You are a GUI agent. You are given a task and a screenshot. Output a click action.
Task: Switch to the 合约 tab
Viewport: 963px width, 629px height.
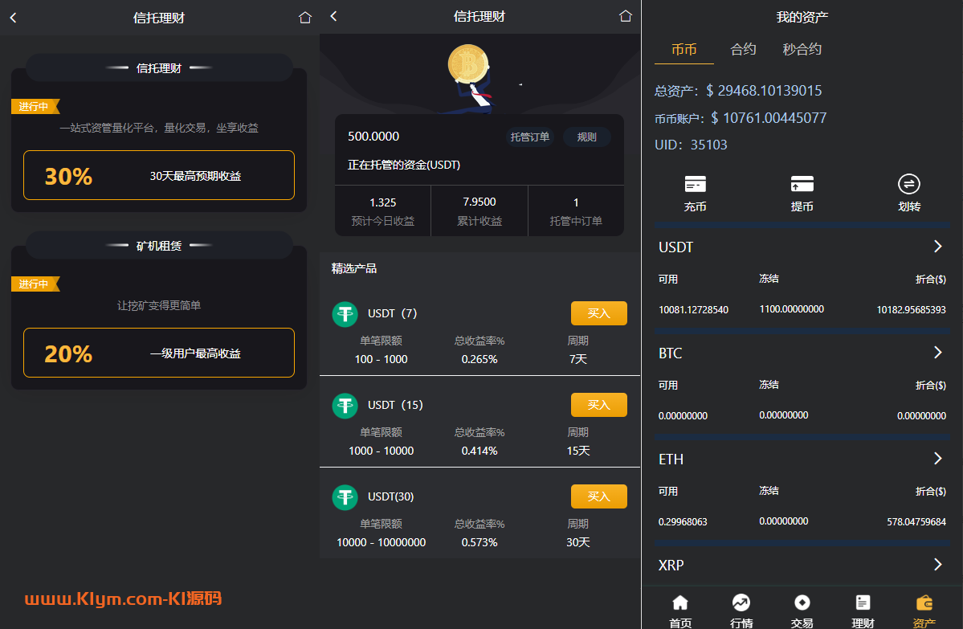click(x=743, y=49)
